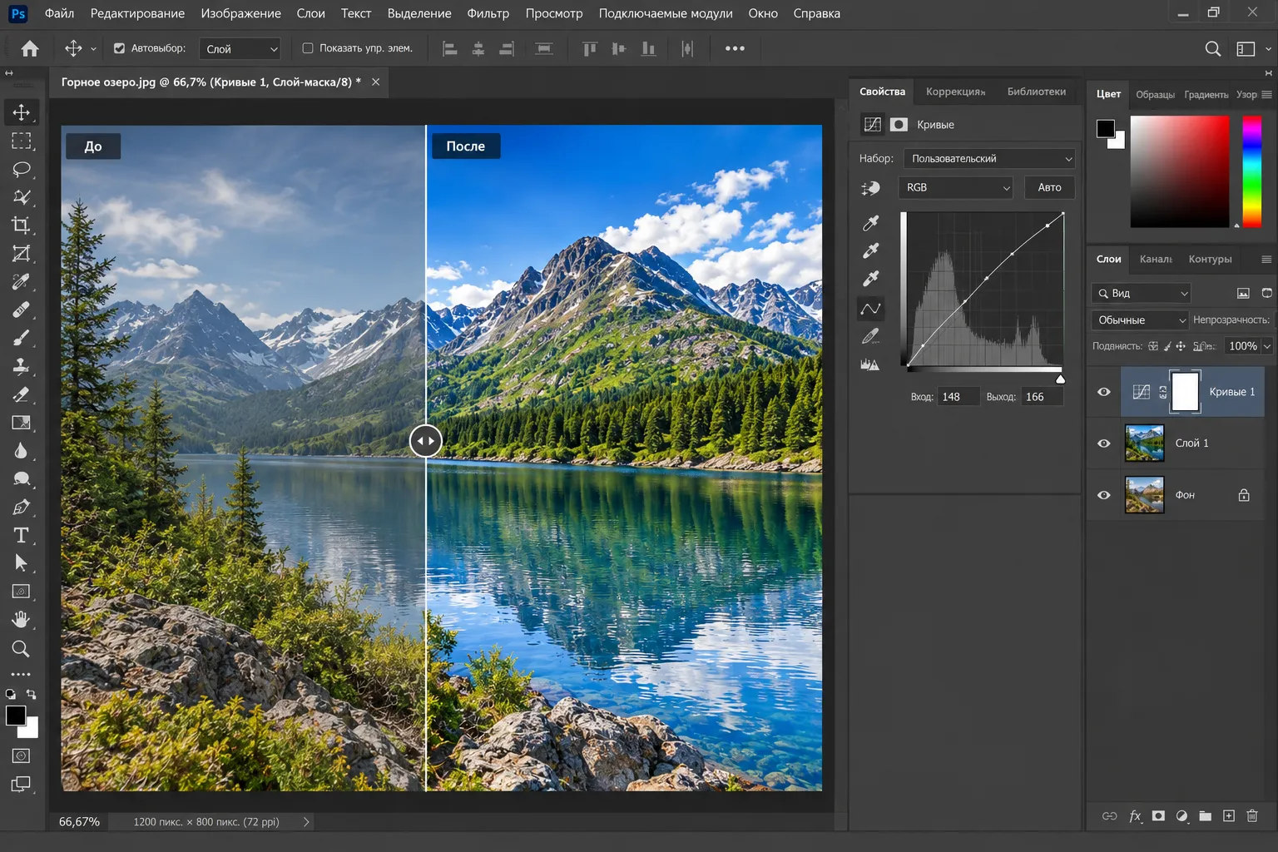Open the Набор preset dropdown (Пользовательский)
This screenshot has height=852, width=1278.
point(990,159)
